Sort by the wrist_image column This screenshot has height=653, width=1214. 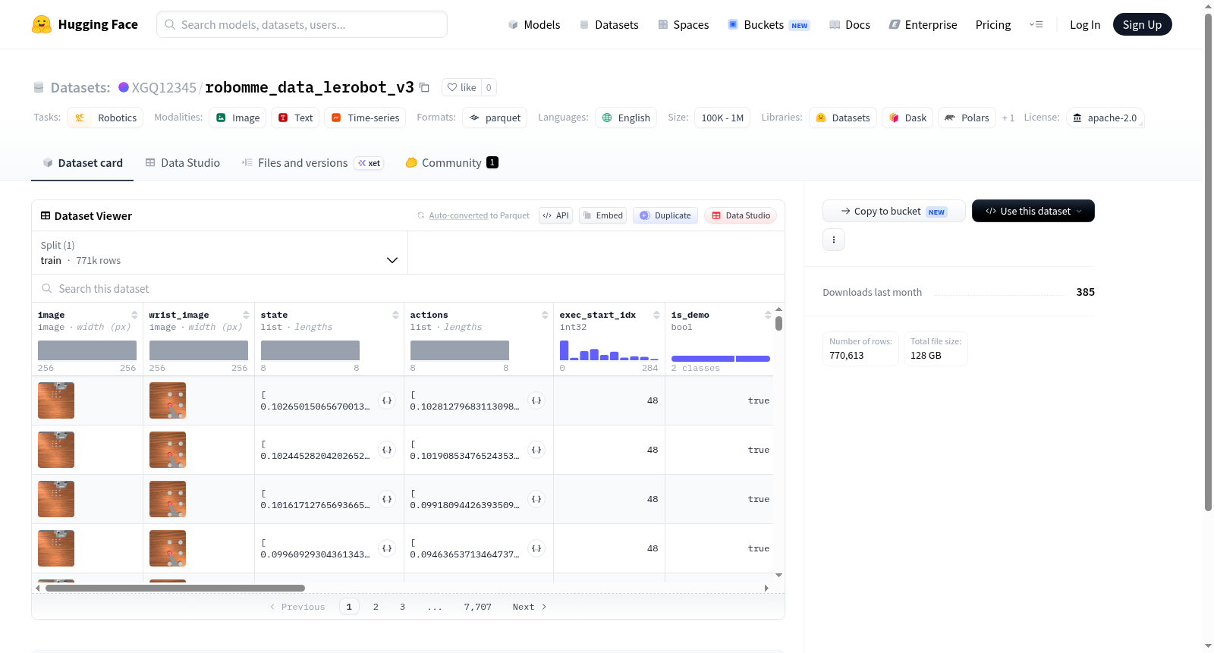point(246,315)
